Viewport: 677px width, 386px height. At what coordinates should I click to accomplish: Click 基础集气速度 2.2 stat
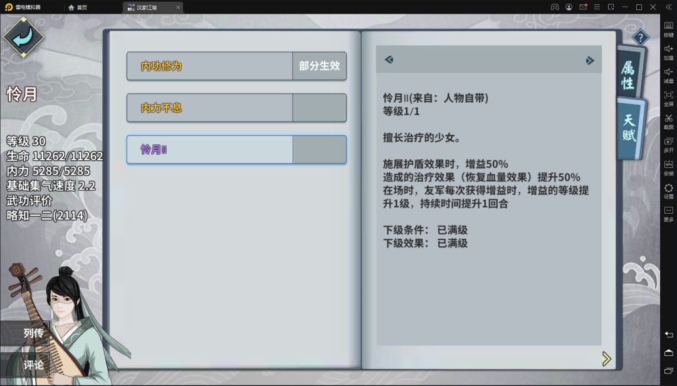[51, 185]
